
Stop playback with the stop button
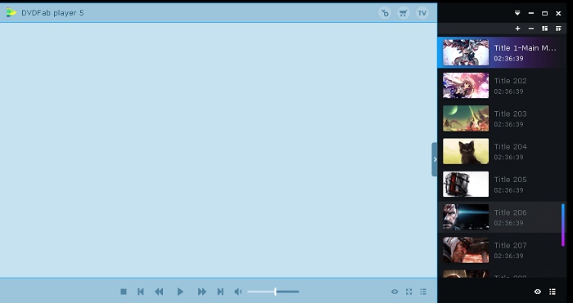124,292
